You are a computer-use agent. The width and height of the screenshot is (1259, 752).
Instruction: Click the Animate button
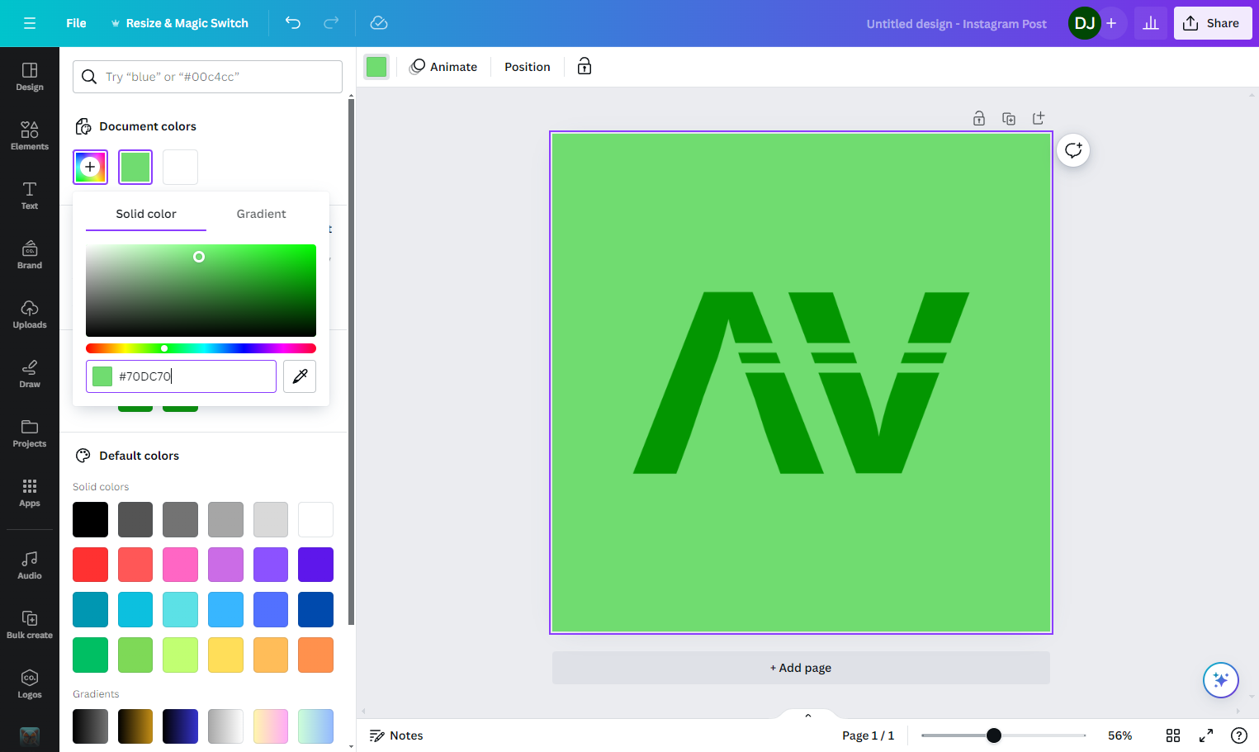(x=443, y=67)
